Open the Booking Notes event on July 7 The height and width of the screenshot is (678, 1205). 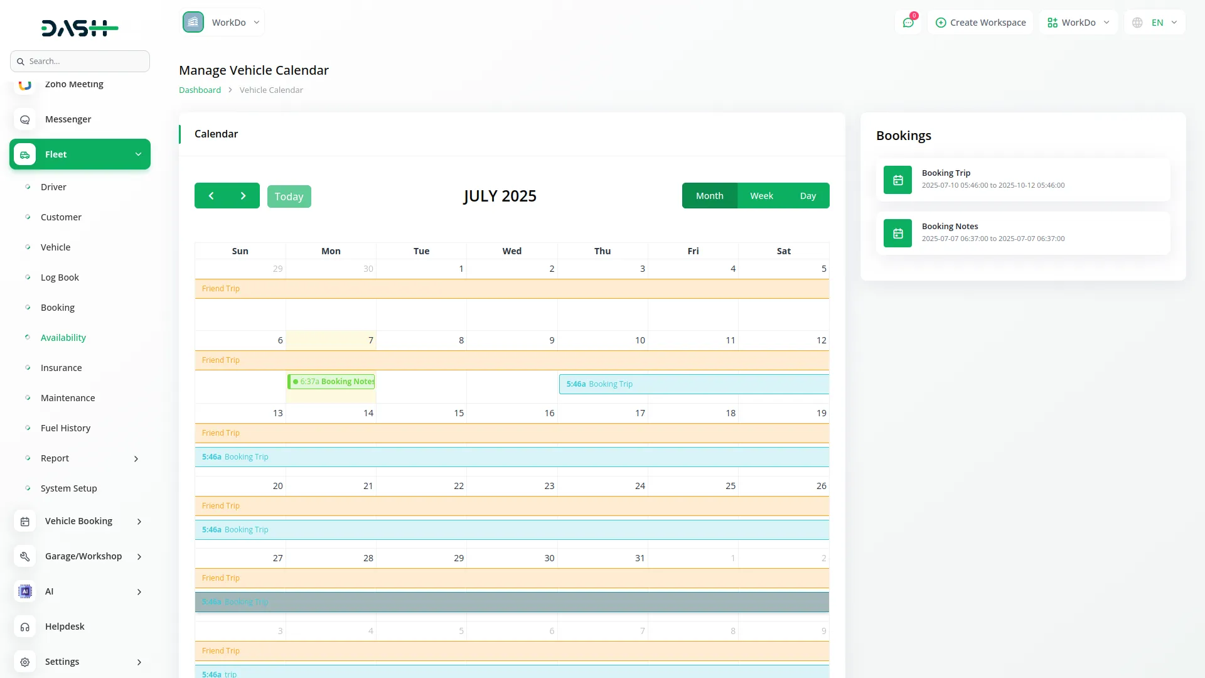331,382
